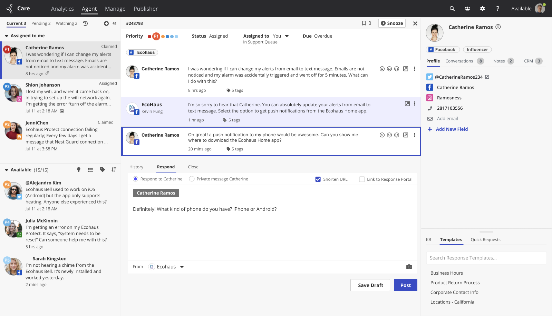This screenshot has height=316, width=552.
Task: Collapse the left queue panel with double chevron
Action: (115, 23)
